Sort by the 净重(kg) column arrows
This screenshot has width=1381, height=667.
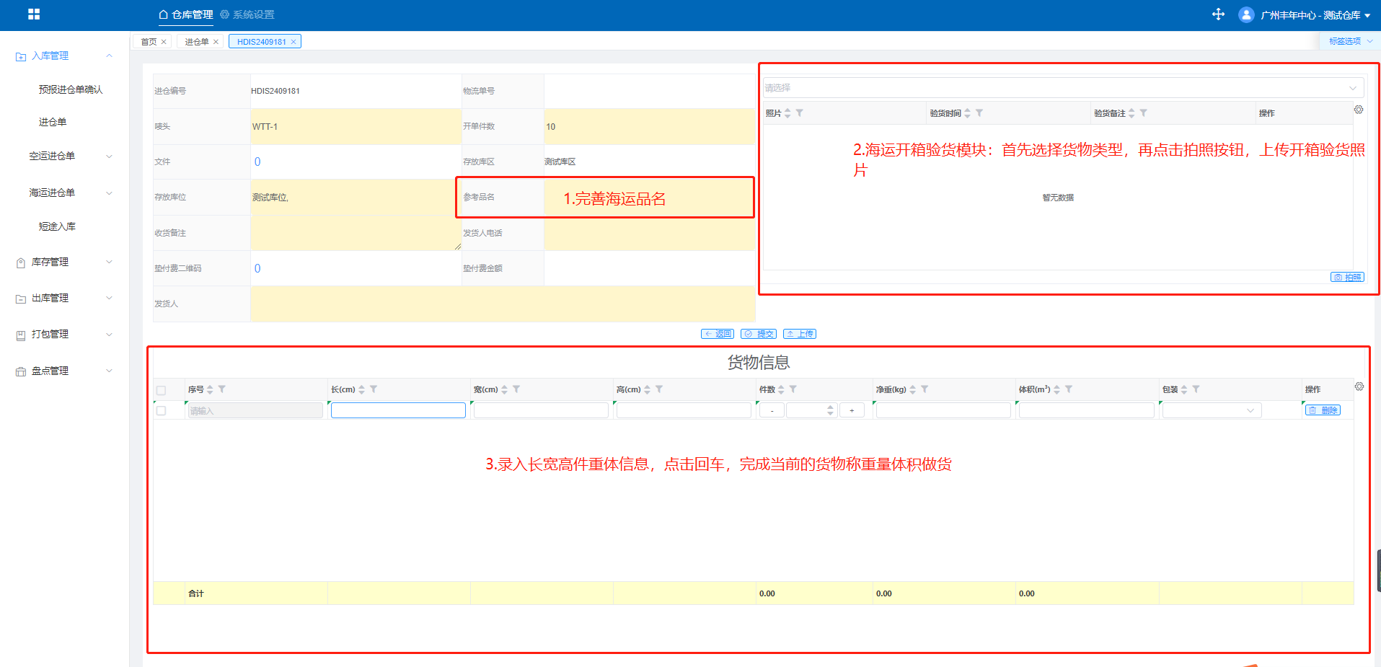(x=912, y=389)
